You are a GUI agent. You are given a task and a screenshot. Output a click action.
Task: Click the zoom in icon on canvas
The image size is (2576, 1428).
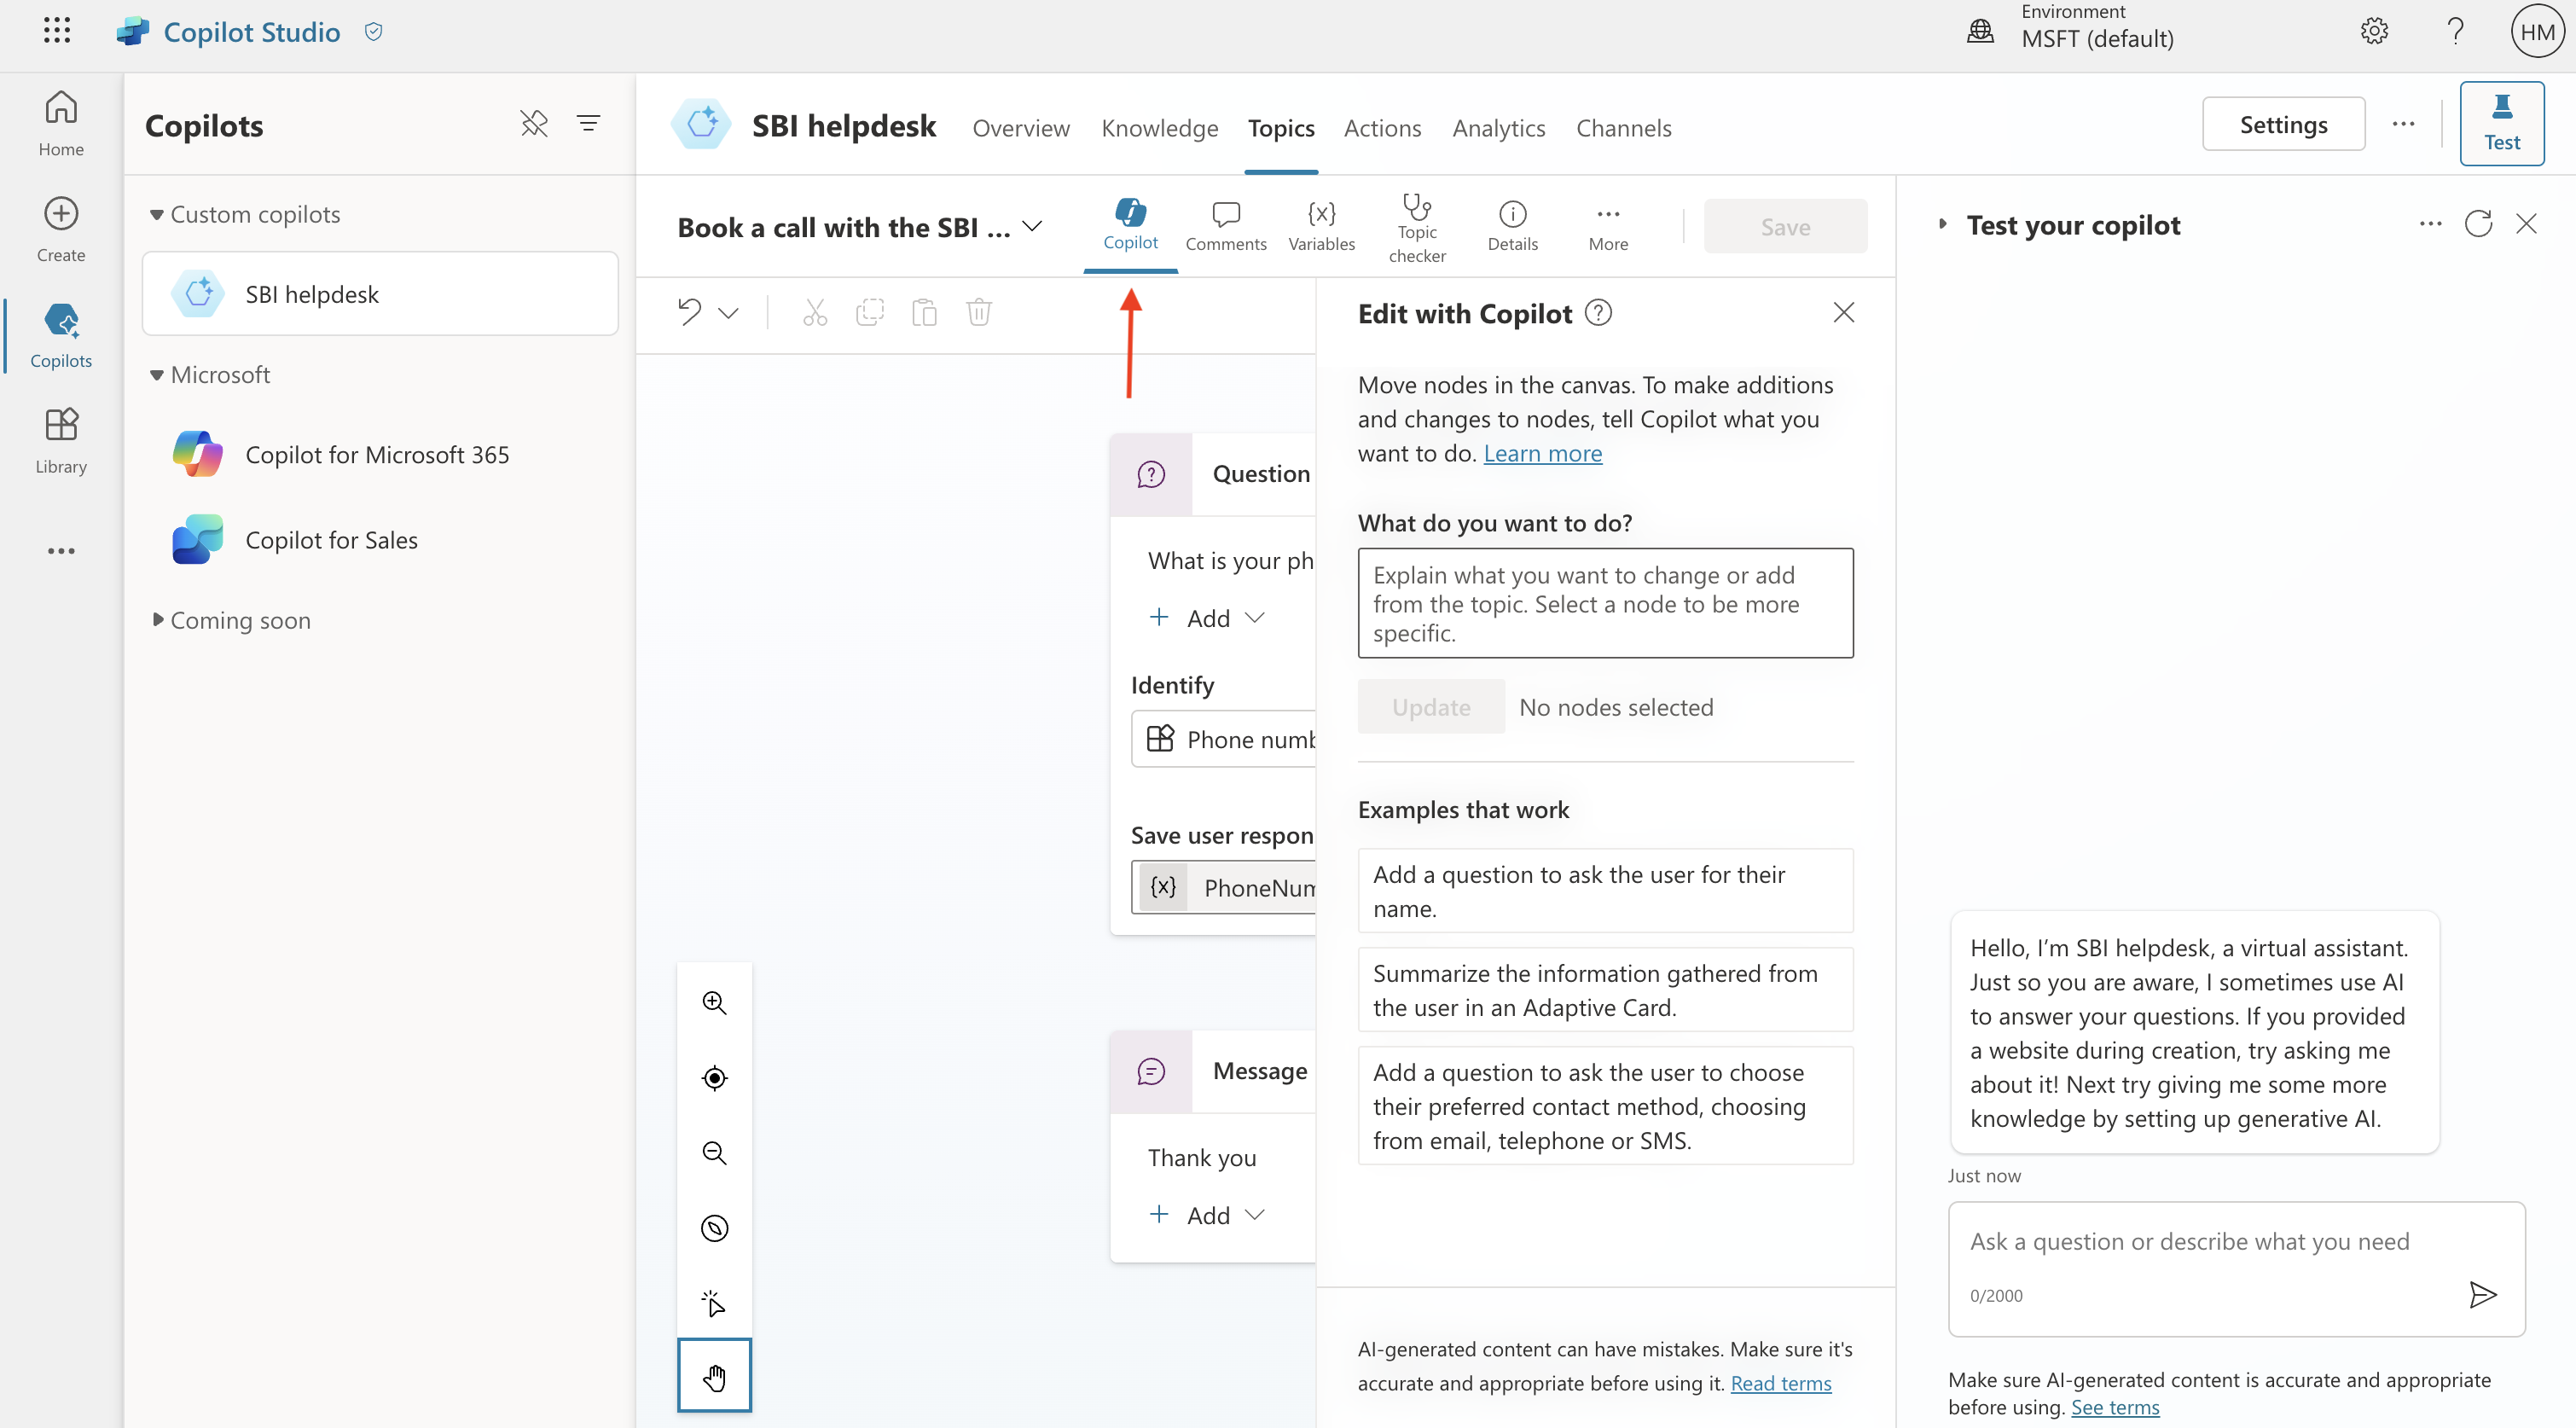point(716,1002)
